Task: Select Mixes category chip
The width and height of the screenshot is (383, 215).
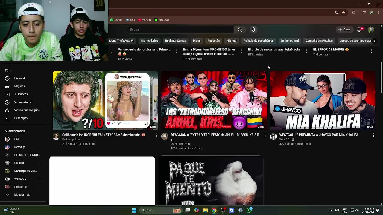Action: click(197, 41)
